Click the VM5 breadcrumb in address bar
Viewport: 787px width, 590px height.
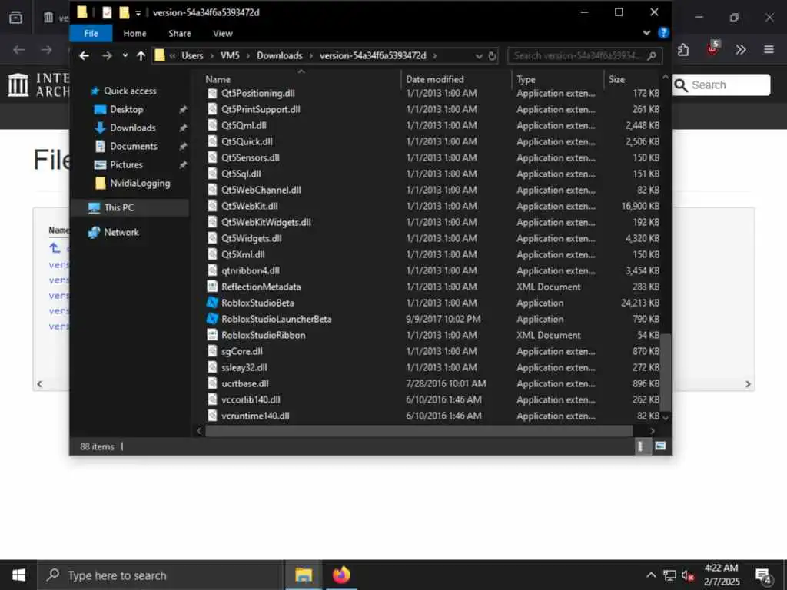pyautogui.click(x=230, y=55)
